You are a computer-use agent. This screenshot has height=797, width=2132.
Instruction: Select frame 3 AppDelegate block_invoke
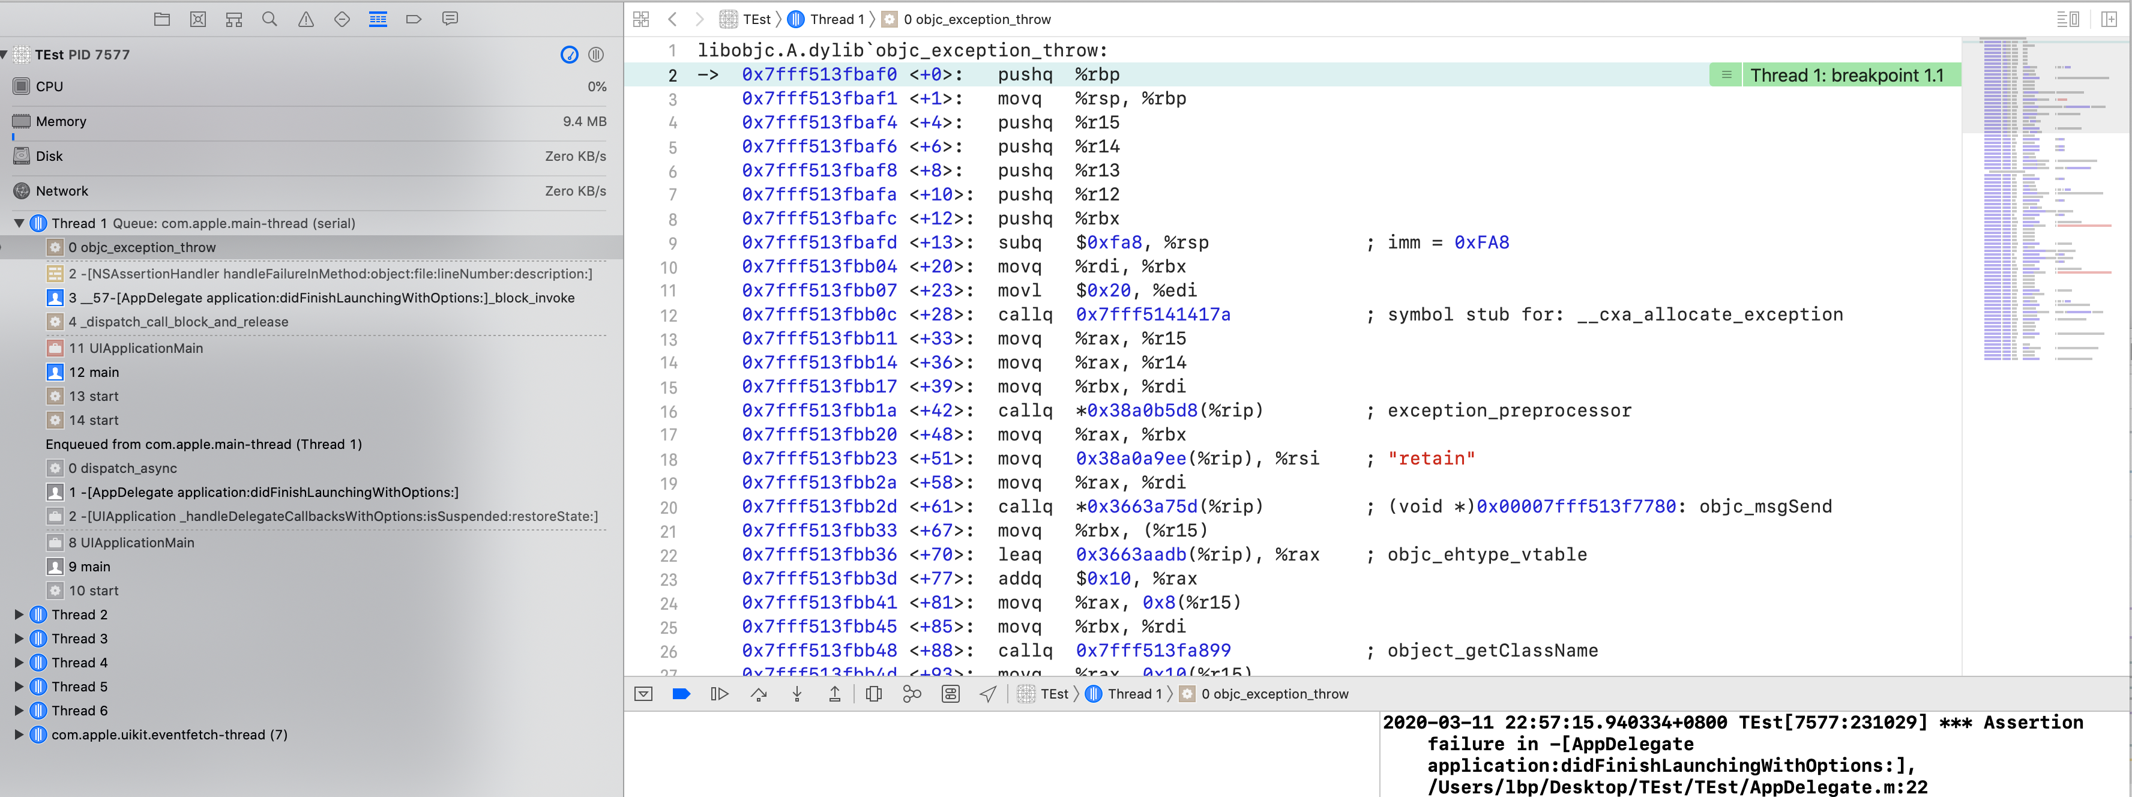tap(311, 298)
